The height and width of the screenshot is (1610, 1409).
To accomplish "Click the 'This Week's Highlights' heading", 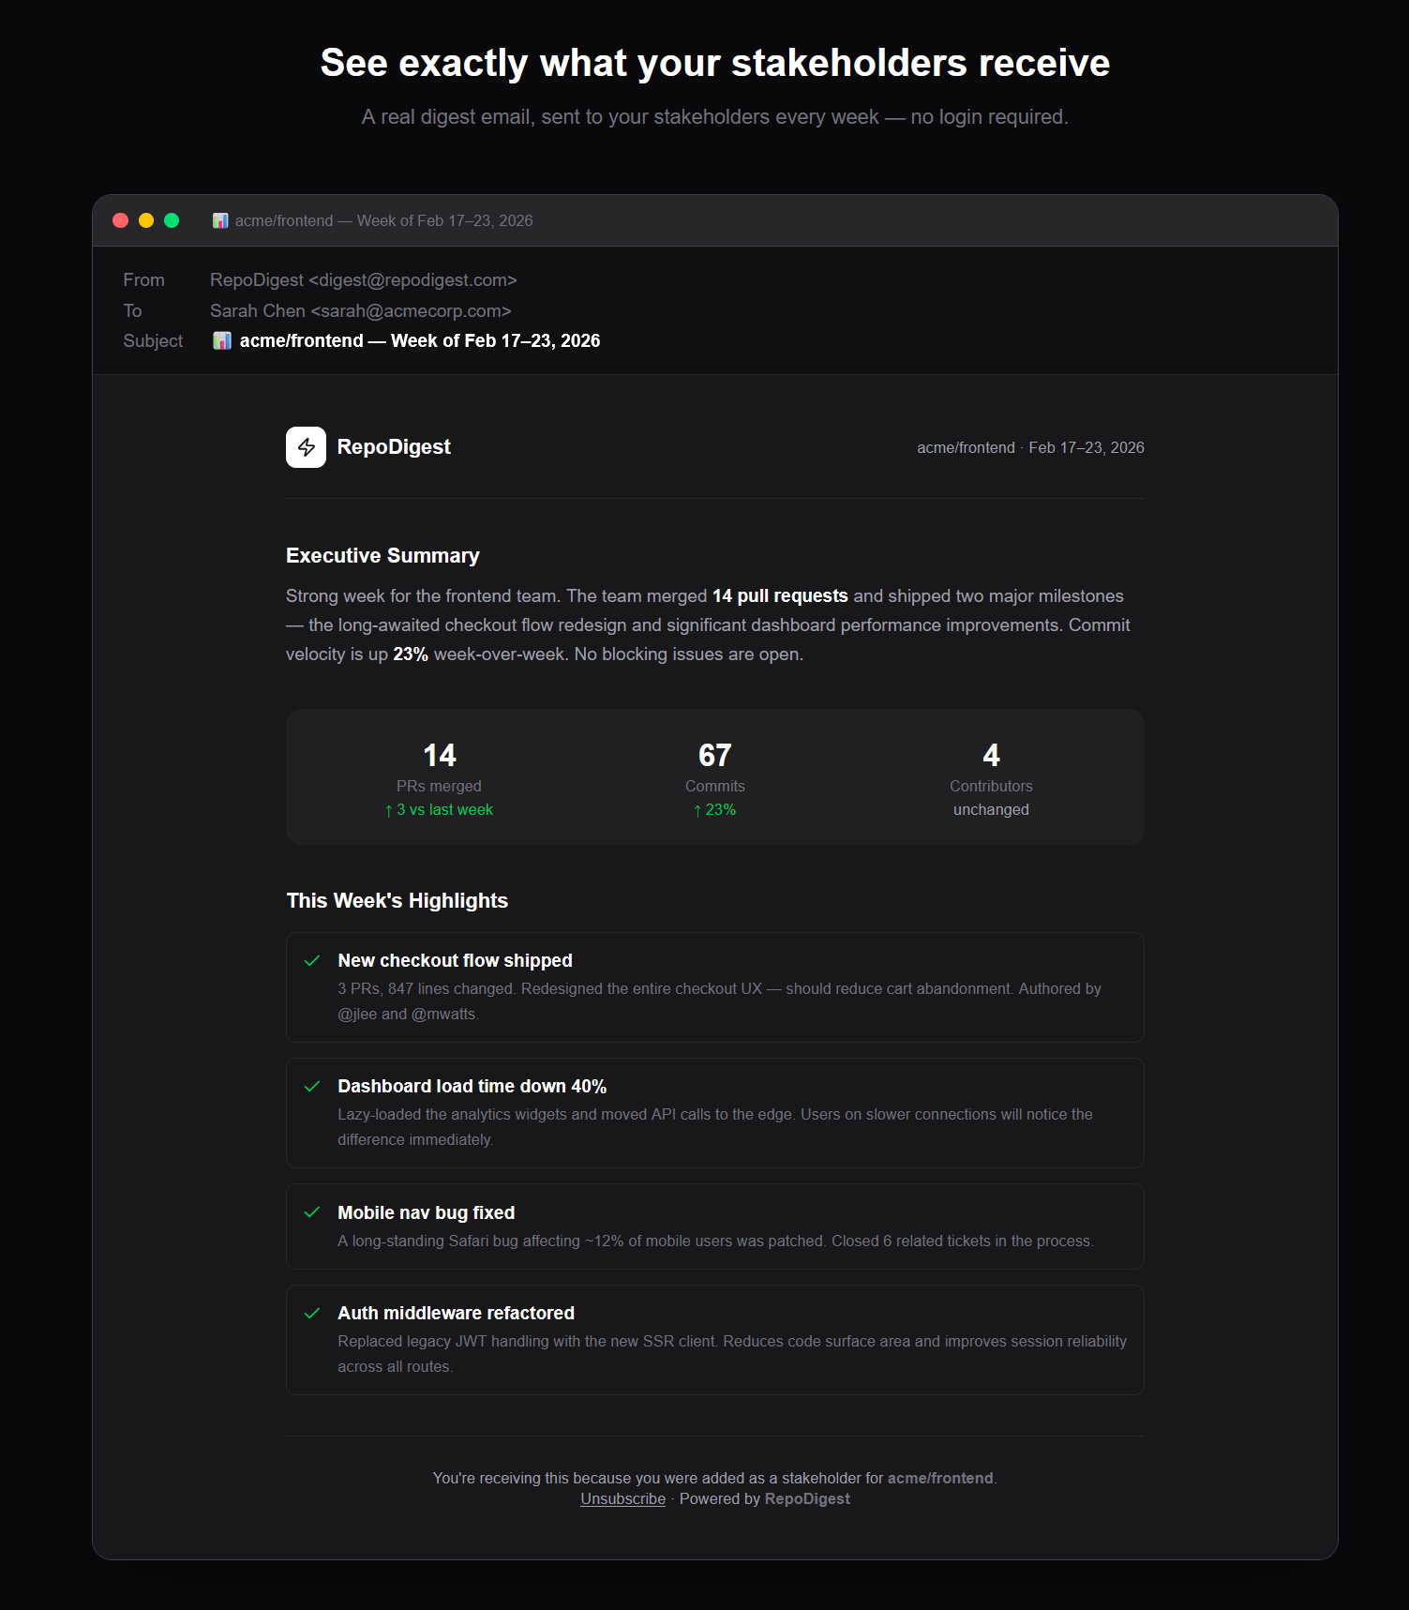I will point(397,900).
